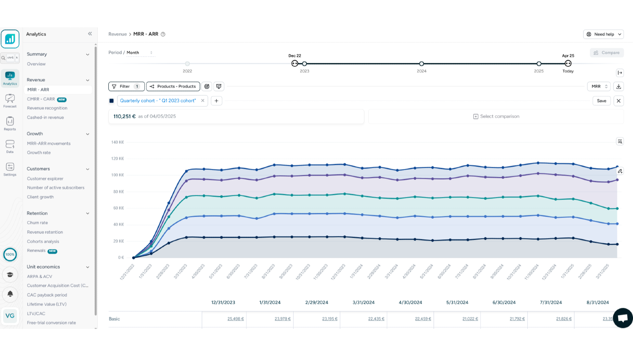Open the Period Month dropdown
Viewport: 633px width, 356px height.
[x=140, y=53]
